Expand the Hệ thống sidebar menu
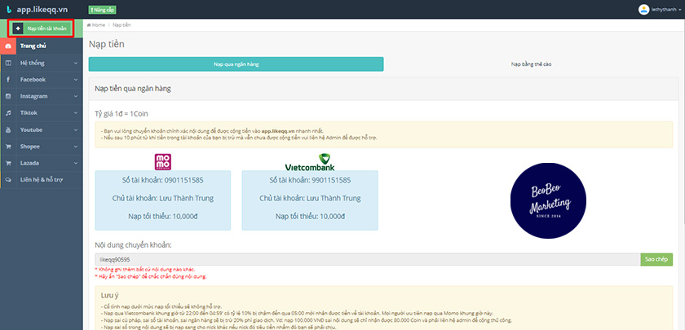The image size is (685, 330). point(41,63)
